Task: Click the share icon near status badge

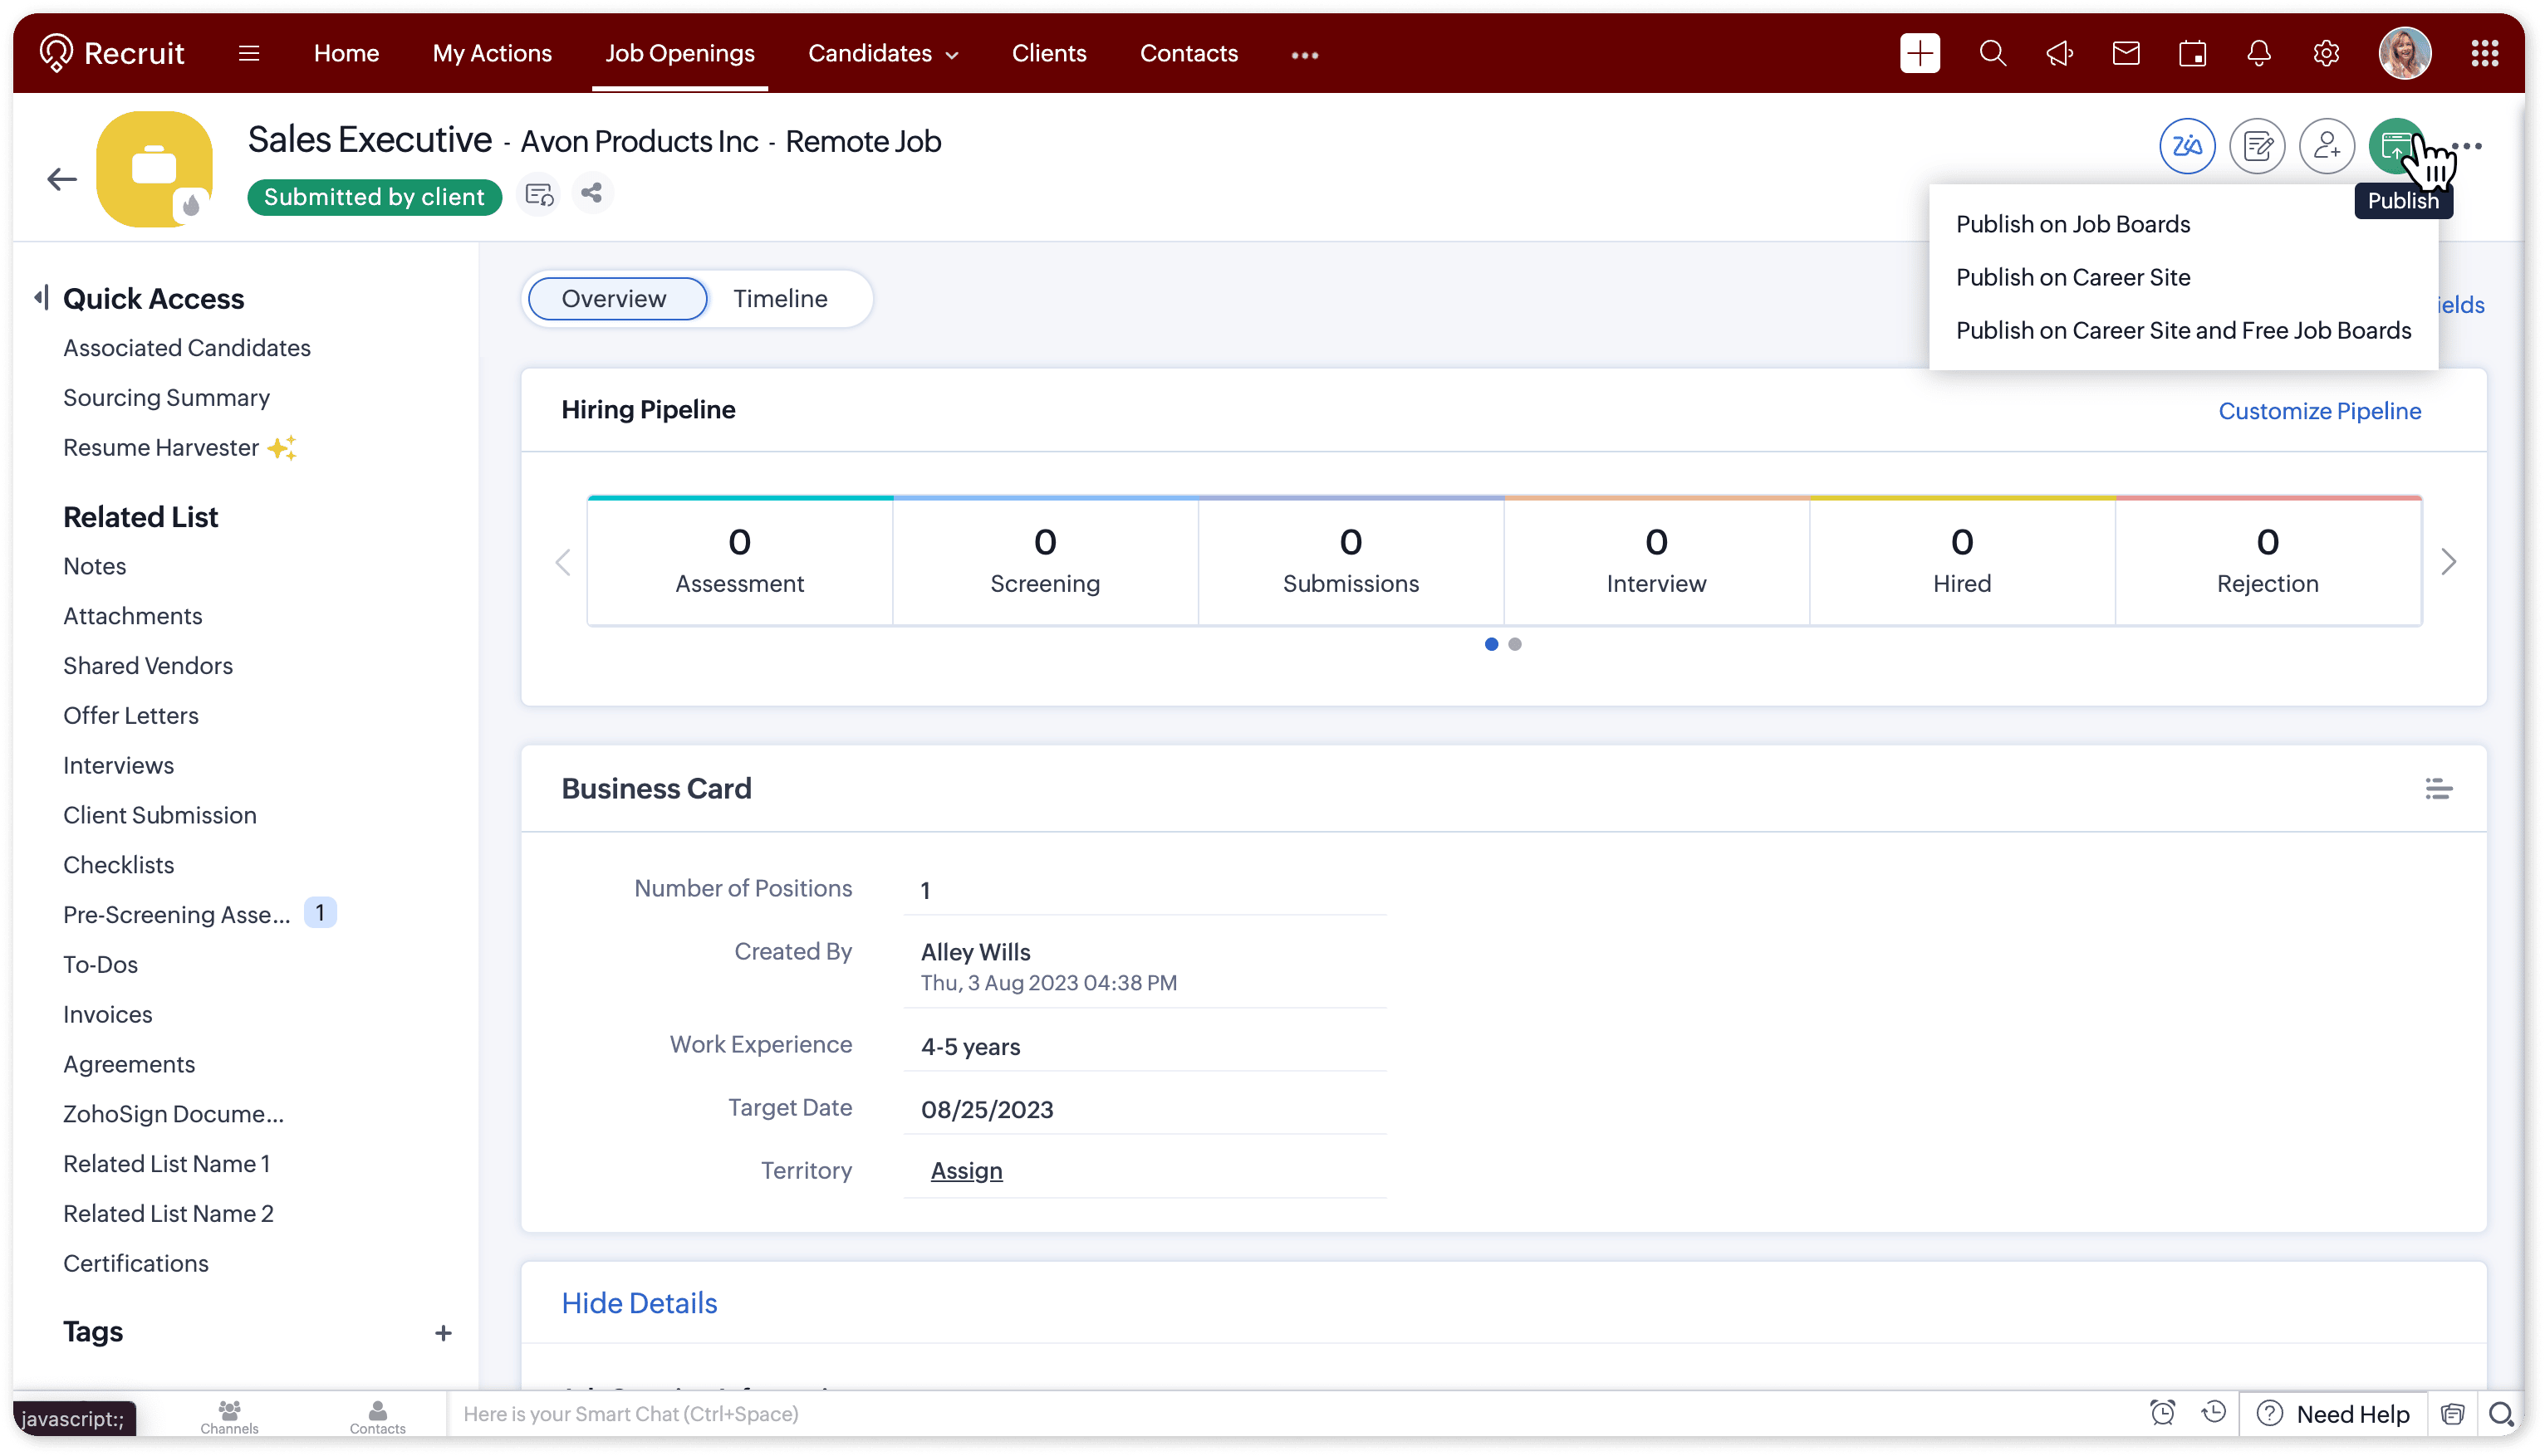Action: click(x=591, y=193)
